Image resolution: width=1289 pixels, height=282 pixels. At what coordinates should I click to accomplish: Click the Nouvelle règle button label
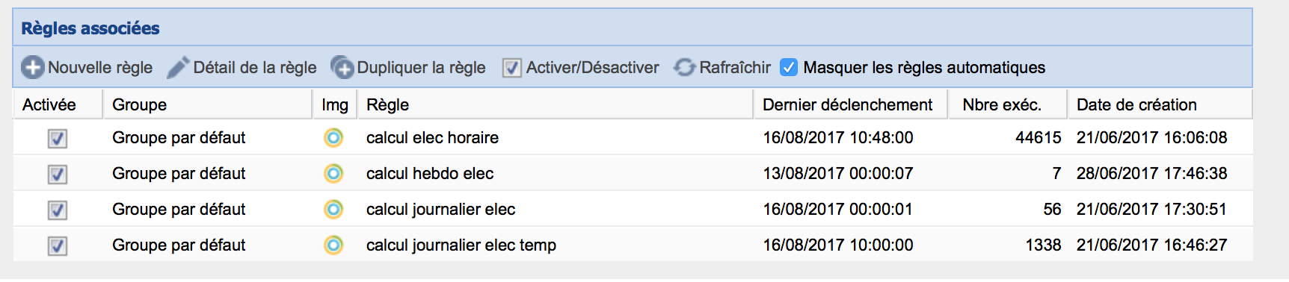click(x=100, y=68)
